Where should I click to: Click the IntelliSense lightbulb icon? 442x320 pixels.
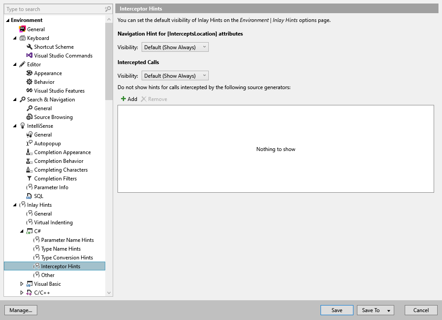(22, 126)
